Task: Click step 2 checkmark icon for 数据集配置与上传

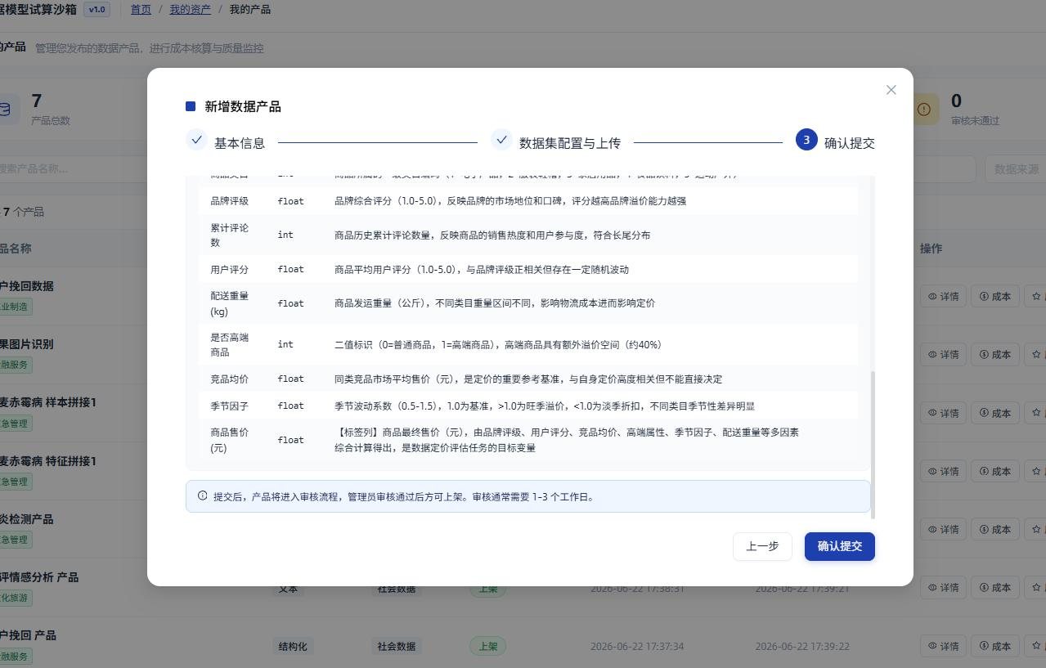Action: (x=501, y=140)
